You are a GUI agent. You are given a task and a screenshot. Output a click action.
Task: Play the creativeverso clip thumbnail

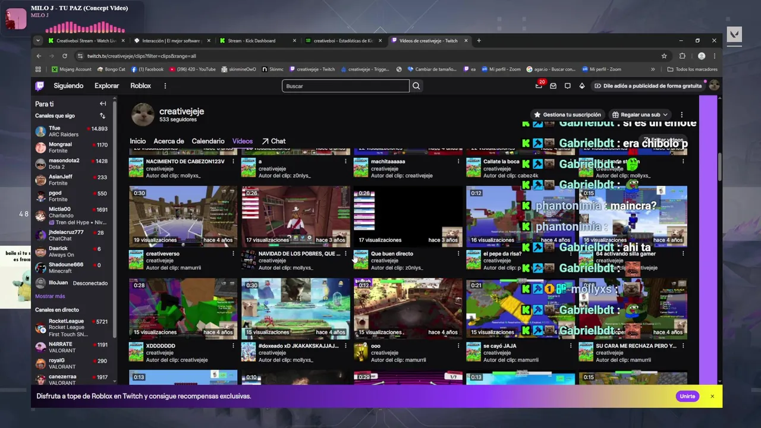[183, 216]
